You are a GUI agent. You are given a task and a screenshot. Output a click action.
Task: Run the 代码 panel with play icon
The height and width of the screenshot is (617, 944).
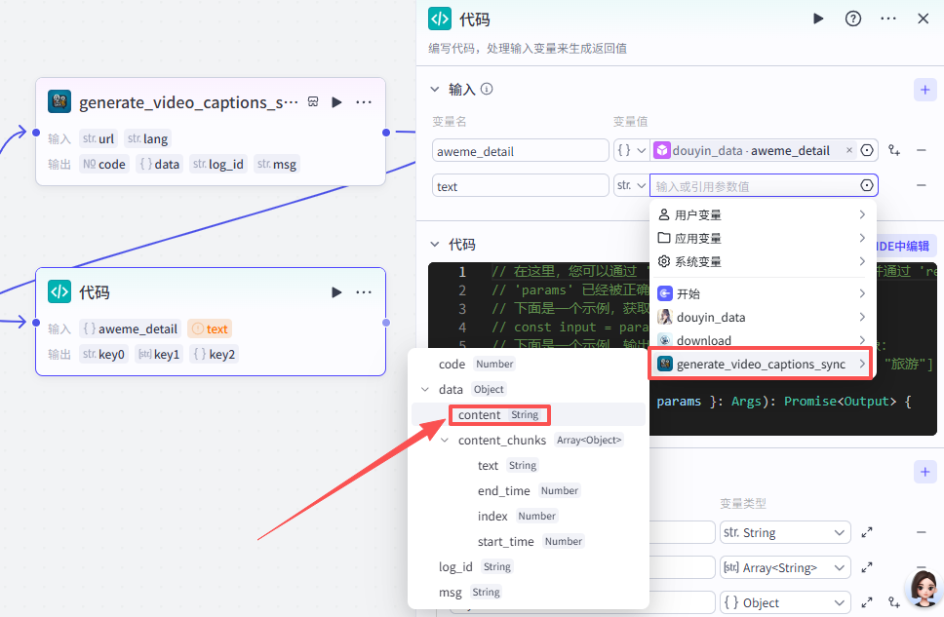tap(818, 19)
